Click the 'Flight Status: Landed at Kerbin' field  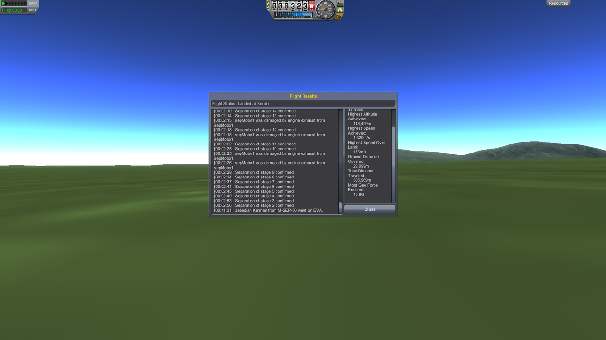tap(303, 104)
